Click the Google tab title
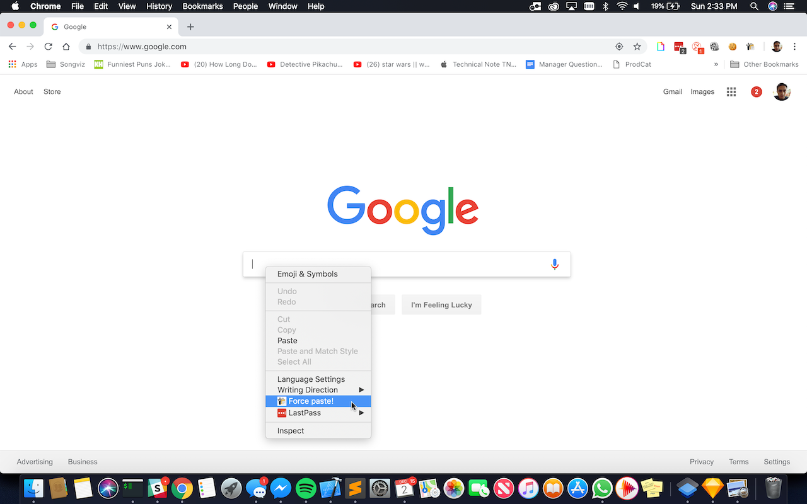The image size is (807, 504). (75, 27)
